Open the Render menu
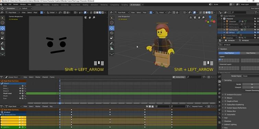The image size is (259, 129). point(16,4)
